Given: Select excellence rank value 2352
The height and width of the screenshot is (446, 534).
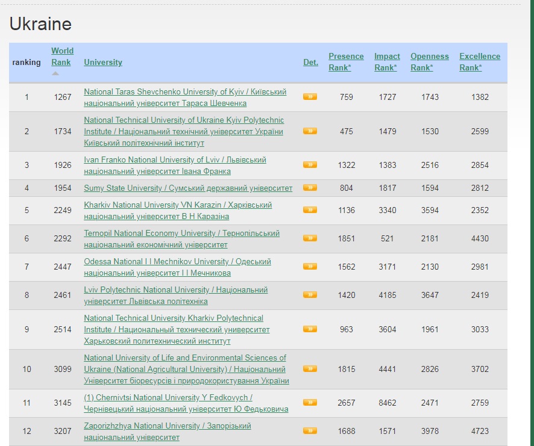Looking at the screenshot, I should [x=480, y=210].
